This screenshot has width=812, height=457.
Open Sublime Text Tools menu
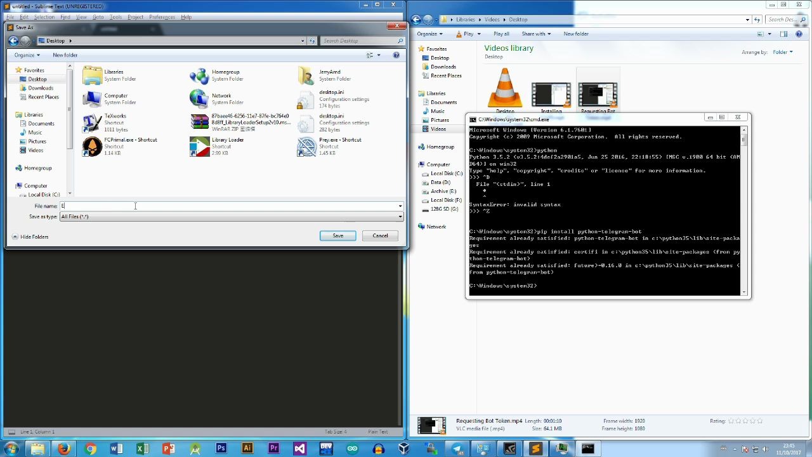(x=115, y=17)
